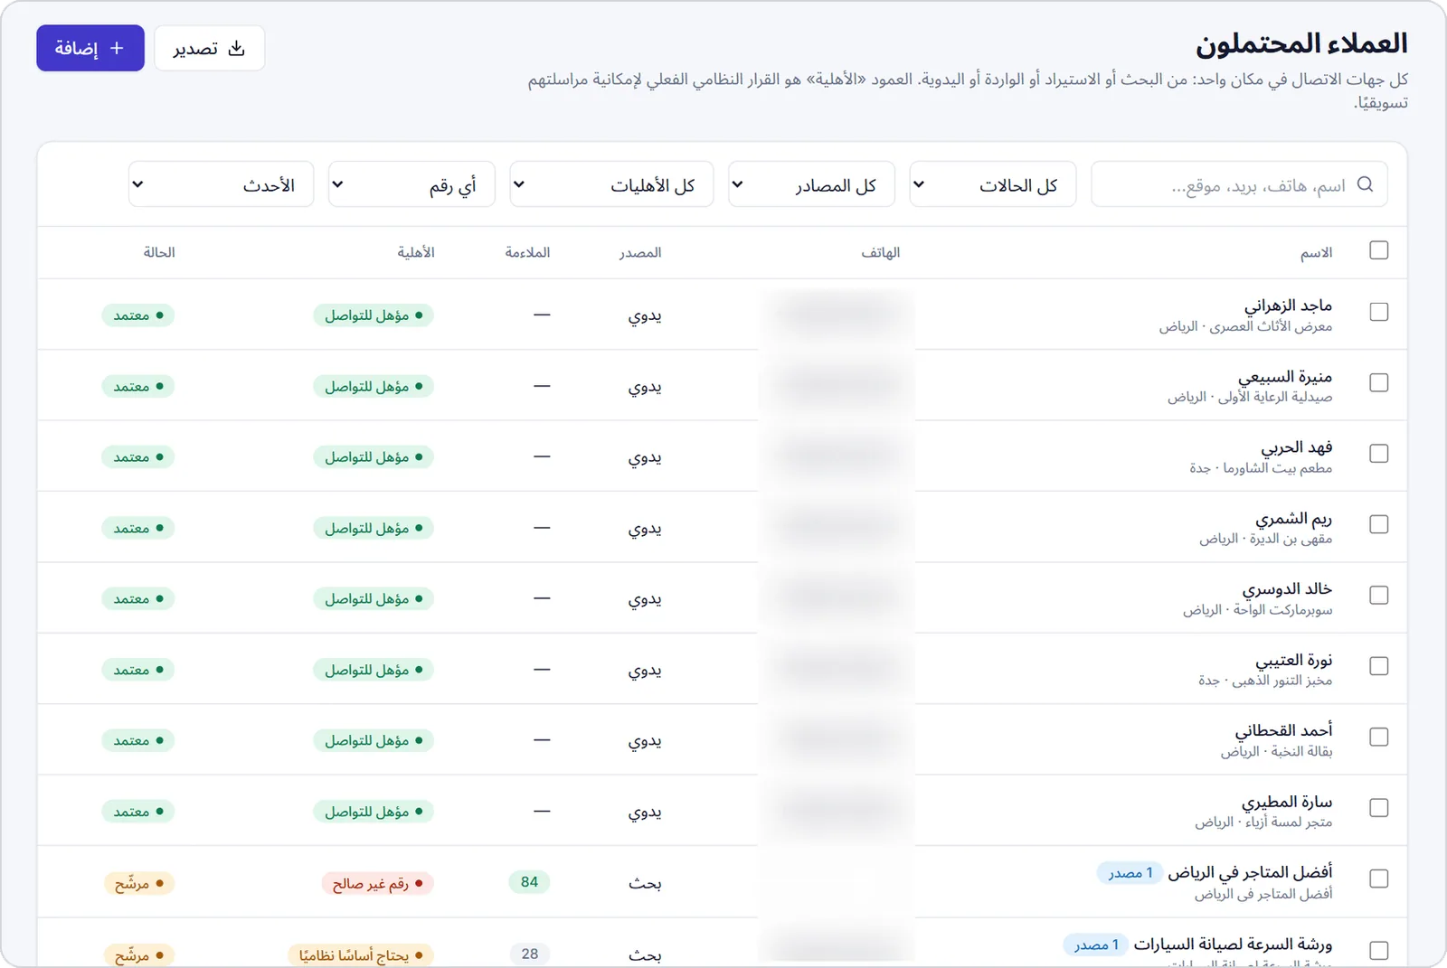Open the lead name فهد الحربي
The image size is (1447, 968).
tap(1297, 447)
